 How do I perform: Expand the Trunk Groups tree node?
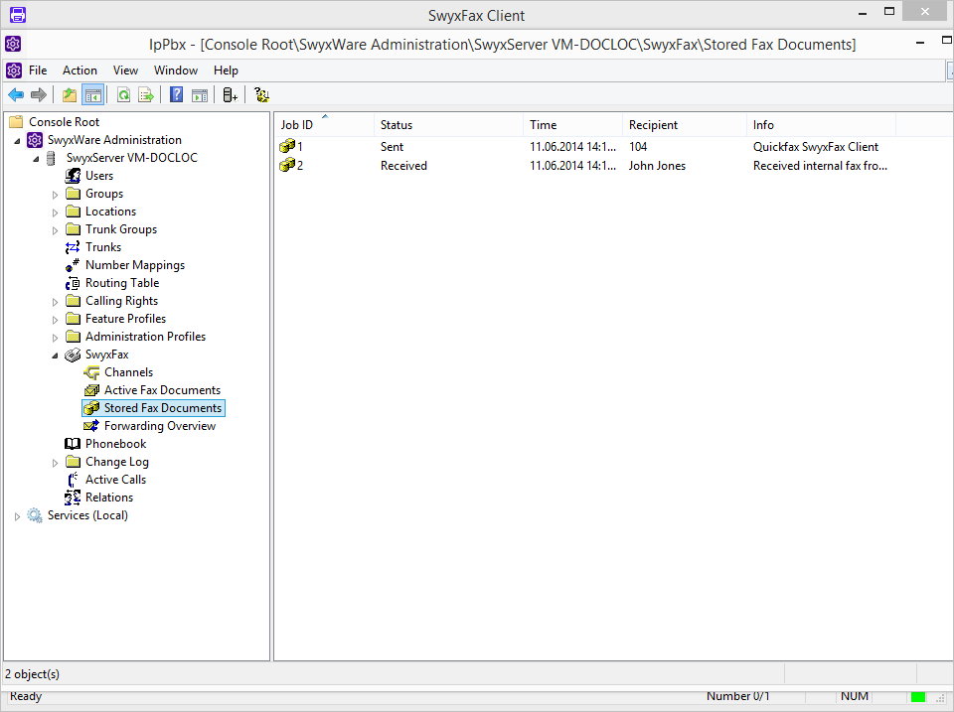coord(56,230)
